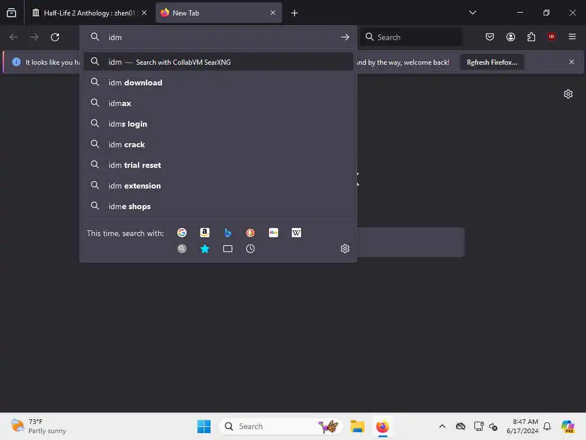Open the clock showing 8:47 AM
The image size is (586, 440).
click(522, 426)
